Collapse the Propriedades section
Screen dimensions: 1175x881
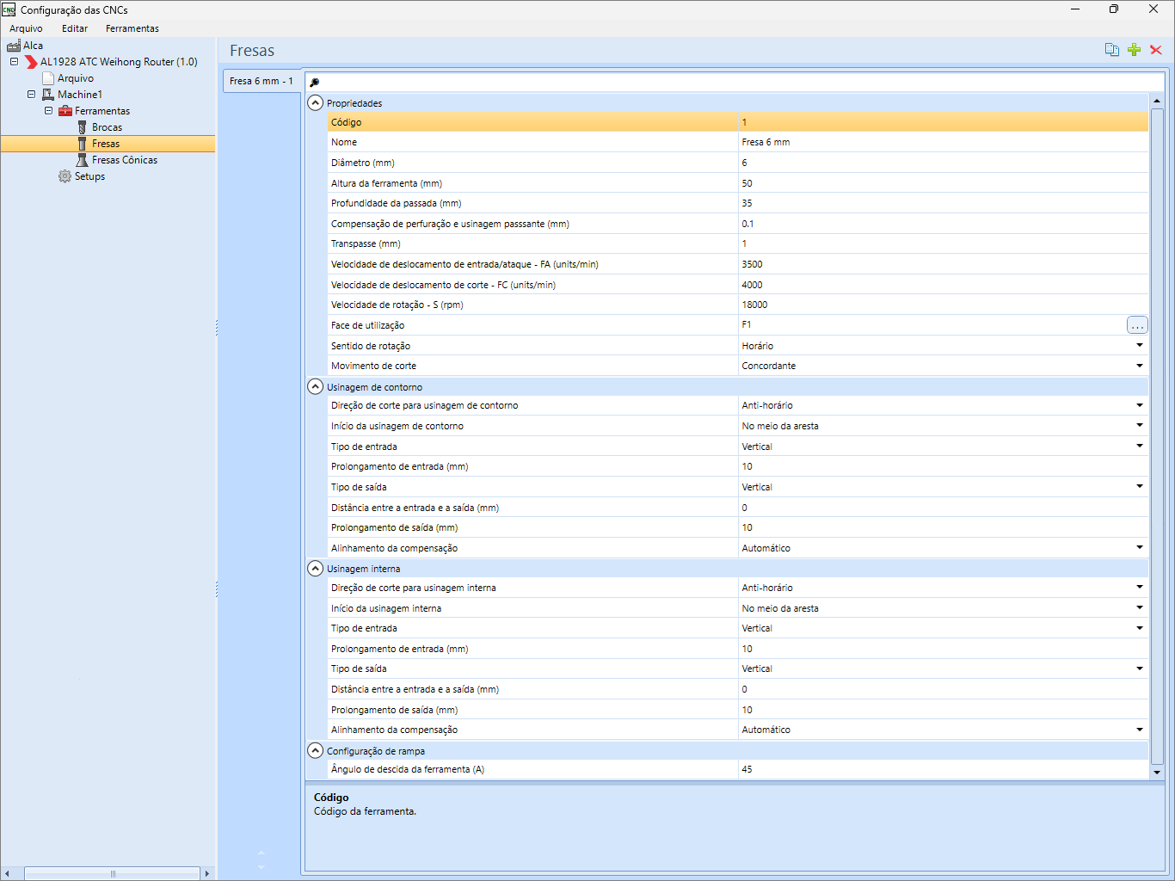[316, 103]
